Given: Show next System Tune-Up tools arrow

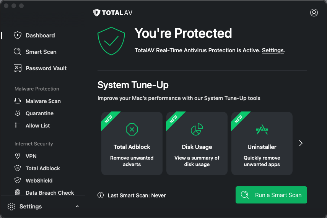Looking at the screenshot, I should tap(301, 143).
